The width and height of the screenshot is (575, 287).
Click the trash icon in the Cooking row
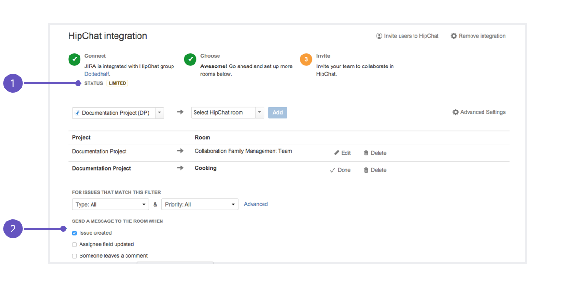coord(366,170)
